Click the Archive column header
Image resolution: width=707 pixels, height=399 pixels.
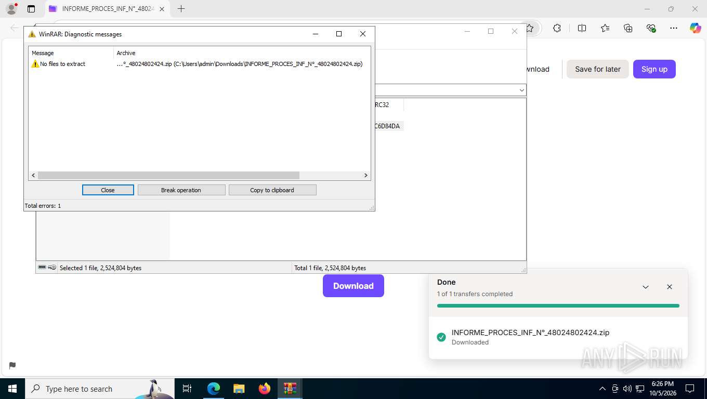(x=242, y=53)
